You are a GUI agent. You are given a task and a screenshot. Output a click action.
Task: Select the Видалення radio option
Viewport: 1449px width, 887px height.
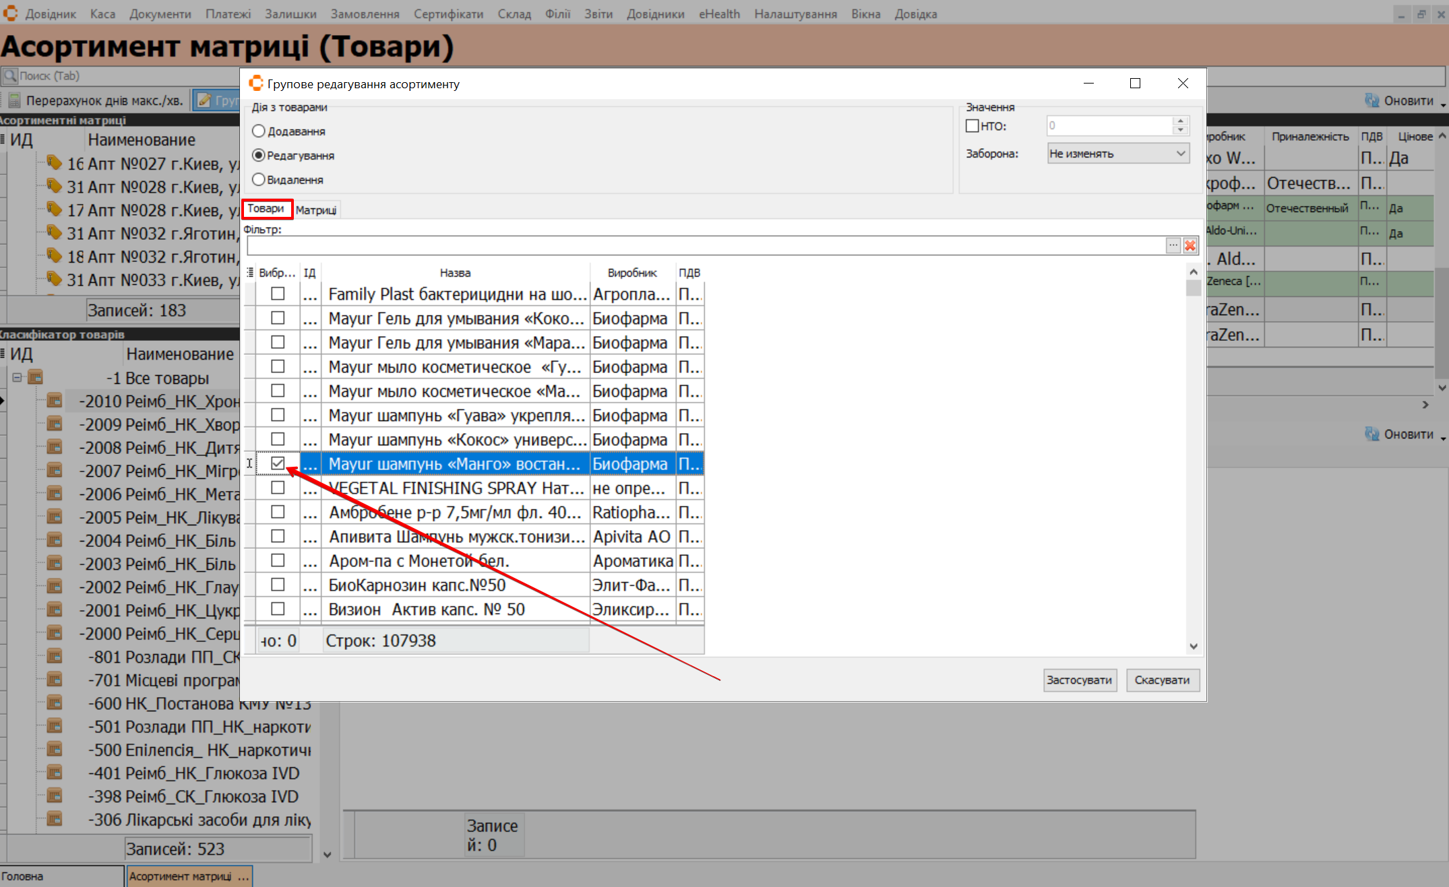point(259,180)
